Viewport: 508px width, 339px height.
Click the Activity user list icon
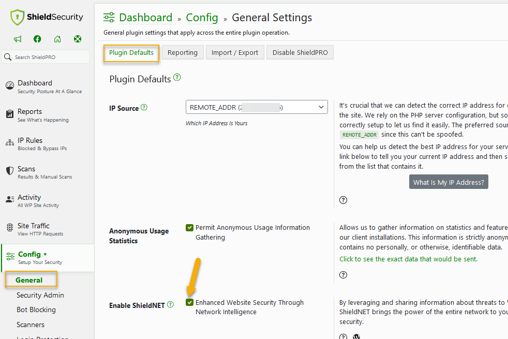tap(10, 199)
